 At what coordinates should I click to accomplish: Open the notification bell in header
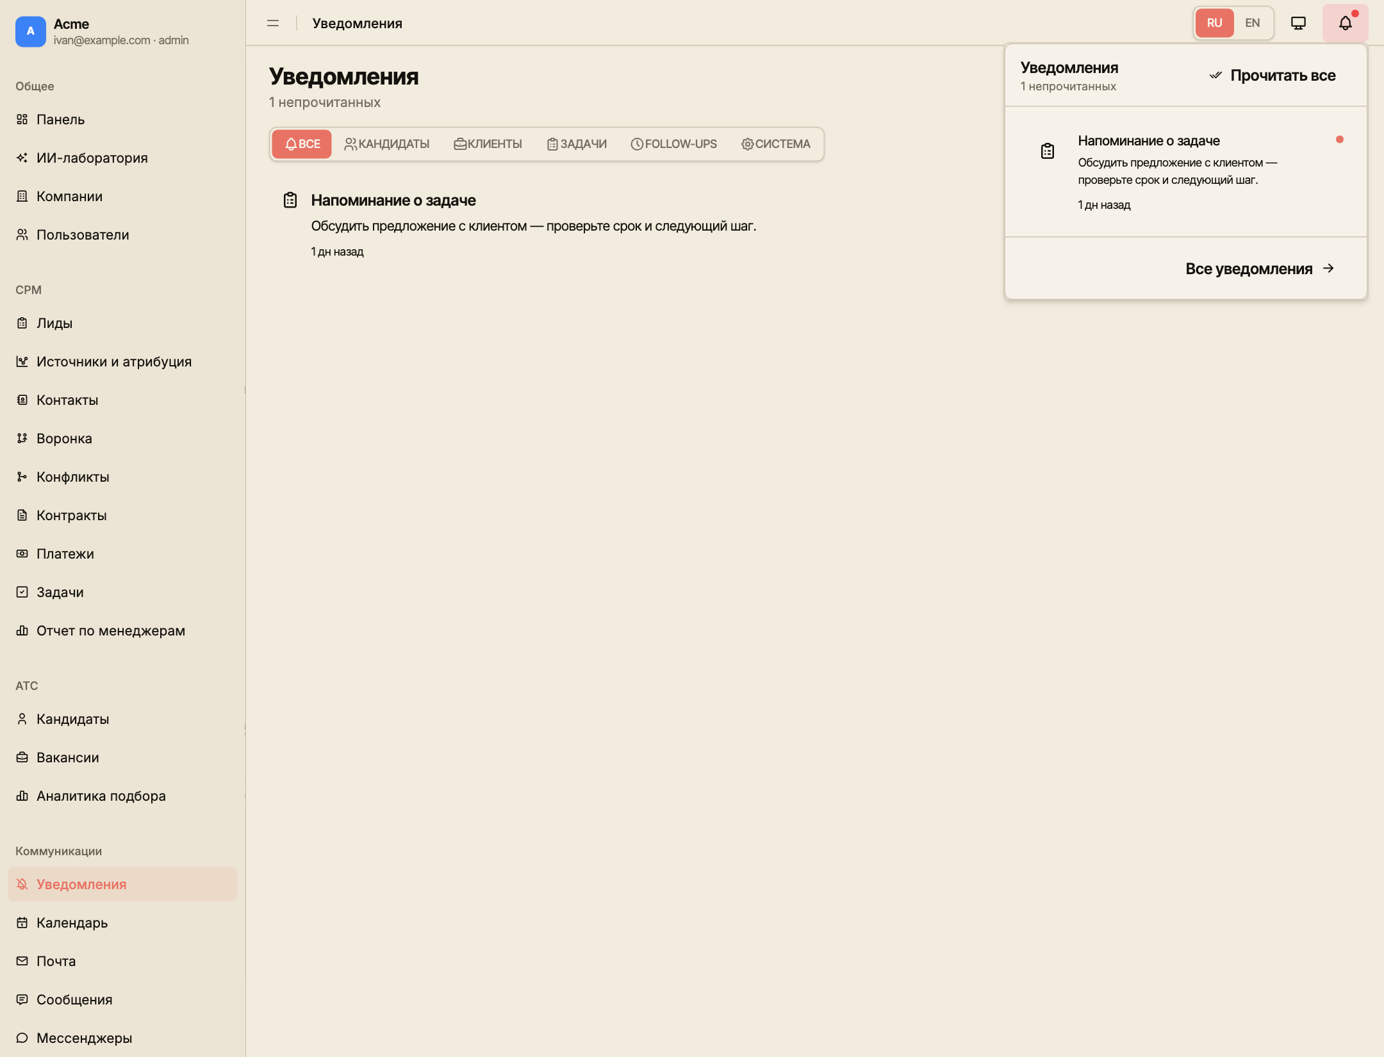click(1346, 23)
